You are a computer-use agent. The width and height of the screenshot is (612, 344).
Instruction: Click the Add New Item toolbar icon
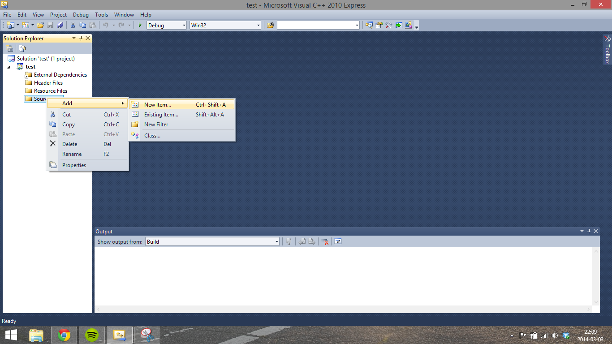point(26,26)
